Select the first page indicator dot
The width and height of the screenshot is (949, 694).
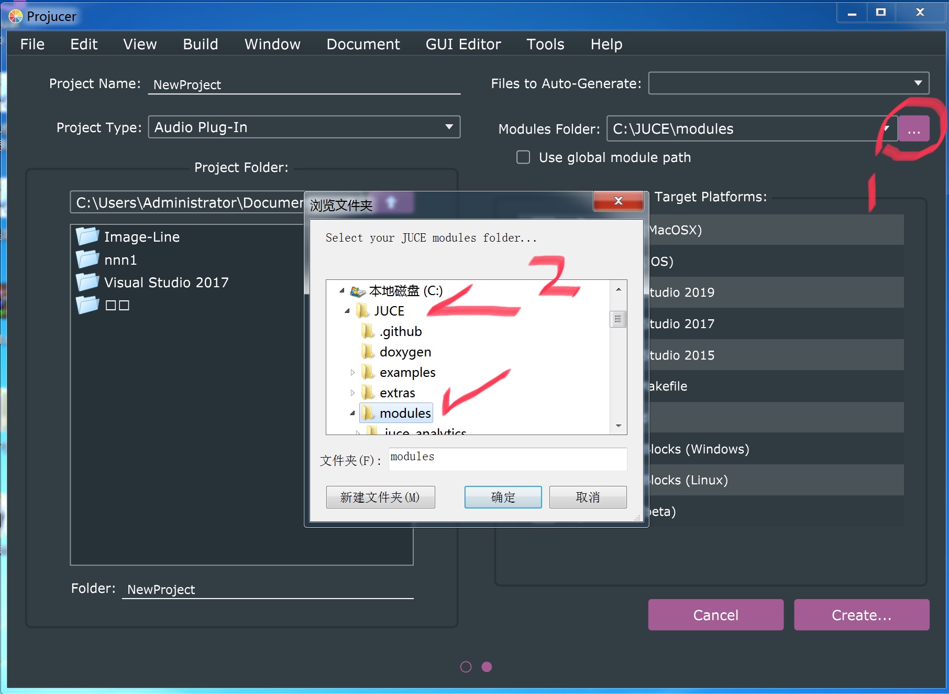[x=466, y=667]
